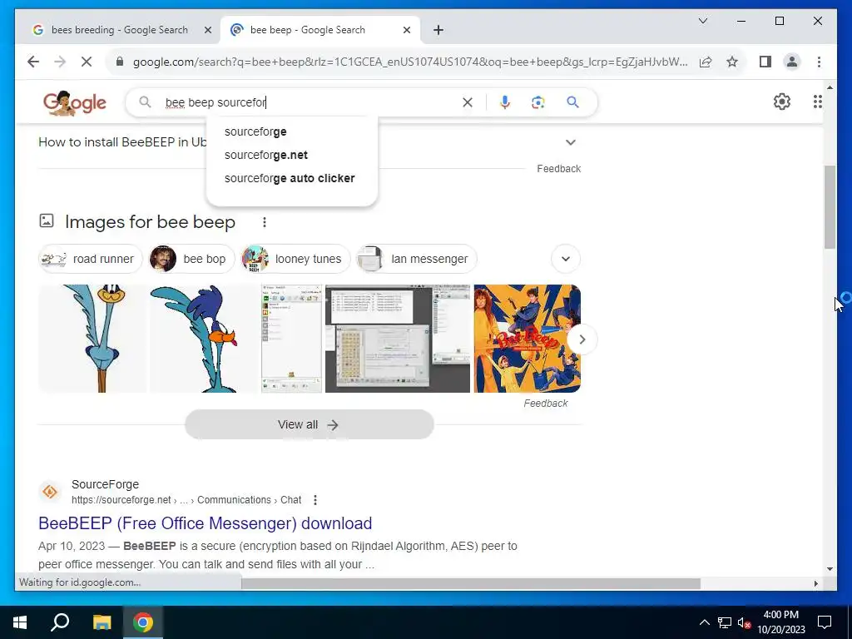The height and width of the screenshot is (639, 852).
Task: Open narrow BeeBEEP app screenshot image
Action: [291, 338]
